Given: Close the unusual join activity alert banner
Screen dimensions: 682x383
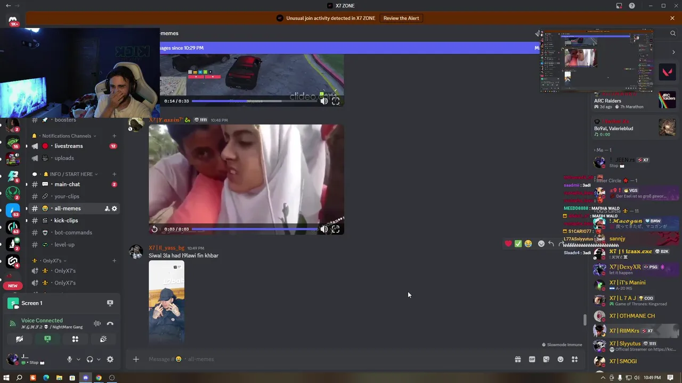Looking at the screenshot, I should pos(672,18).
